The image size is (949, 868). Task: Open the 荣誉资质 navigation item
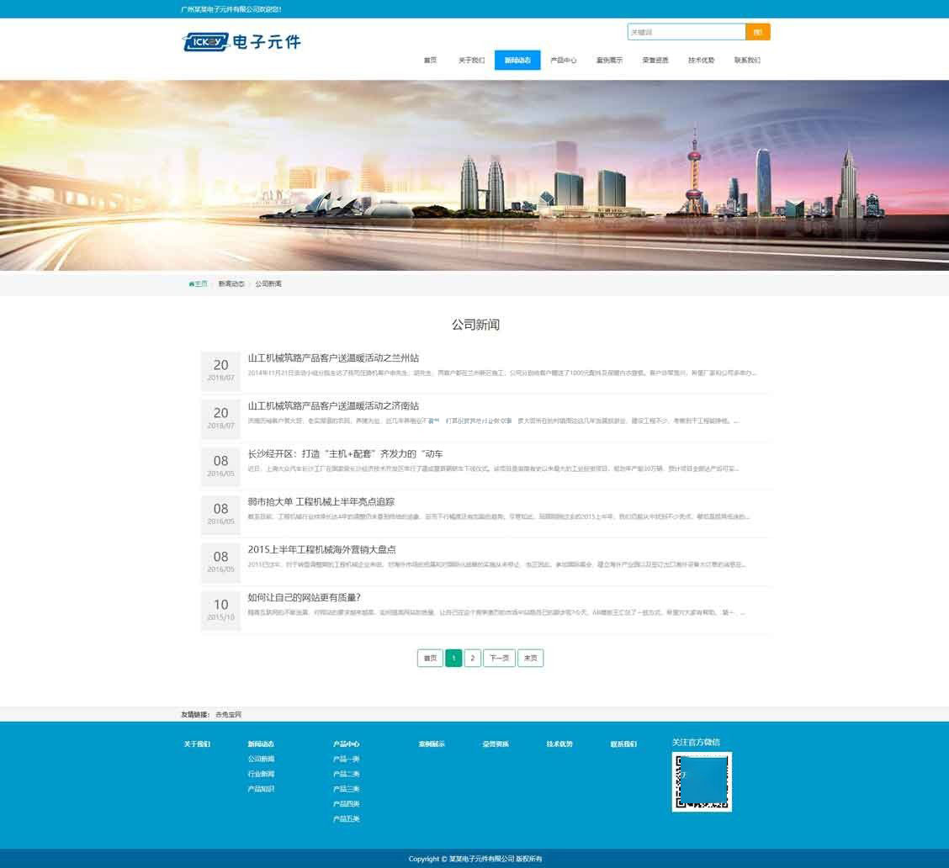click(655, 60)
